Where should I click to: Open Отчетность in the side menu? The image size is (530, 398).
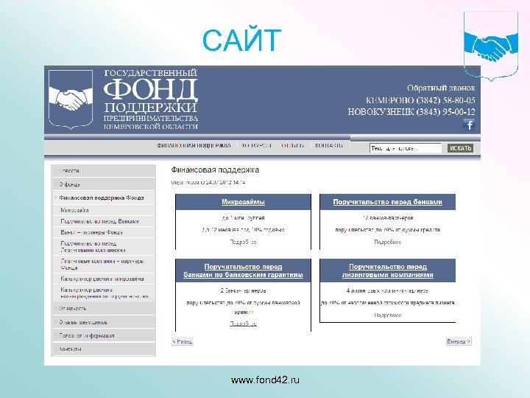pyautogui.click(x=104, y=309)
